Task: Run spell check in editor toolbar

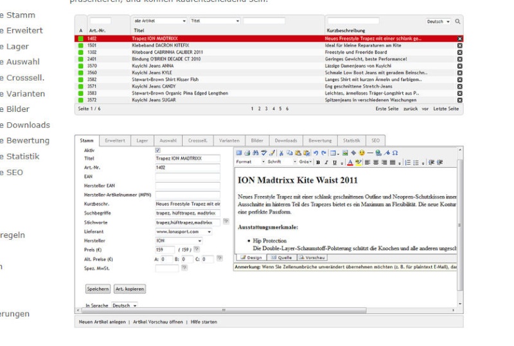Action: point(263,152)
